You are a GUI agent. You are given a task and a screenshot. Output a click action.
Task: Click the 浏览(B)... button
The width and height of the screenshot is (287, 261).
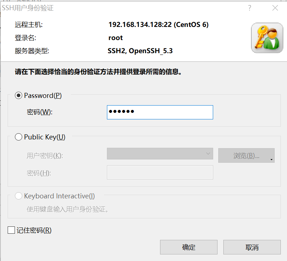coord(246,155)
